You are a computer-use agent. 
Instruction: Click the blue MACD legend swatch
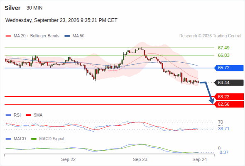click(x=8, y=139)
